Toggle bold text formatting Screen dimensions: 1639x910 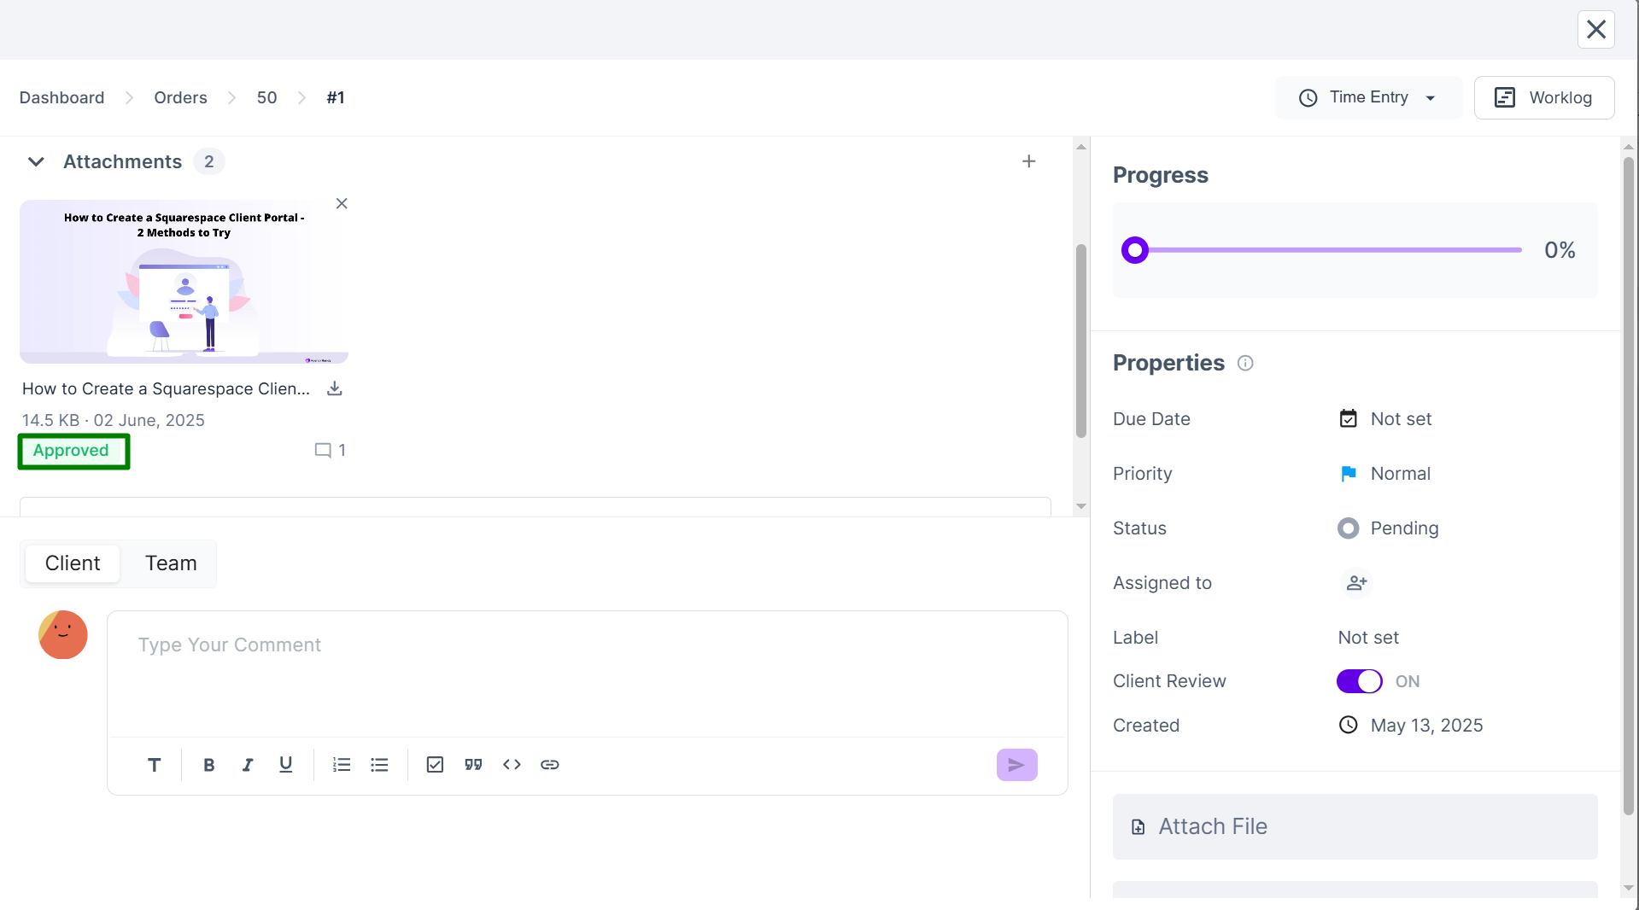(x=208, y=765)
